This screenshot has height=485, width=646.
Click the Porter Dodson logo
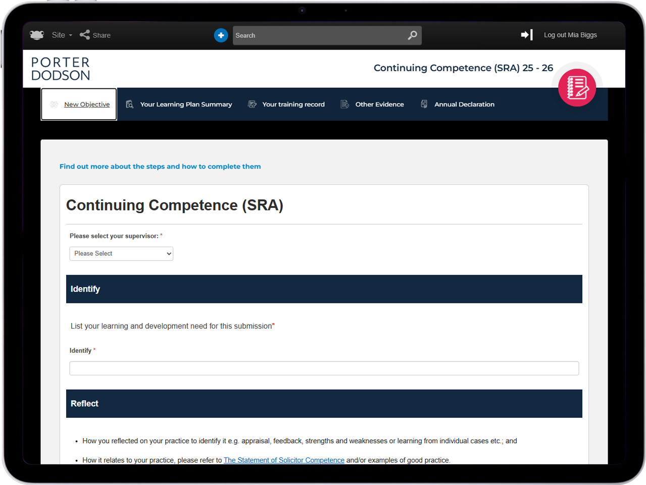(61, 69)
